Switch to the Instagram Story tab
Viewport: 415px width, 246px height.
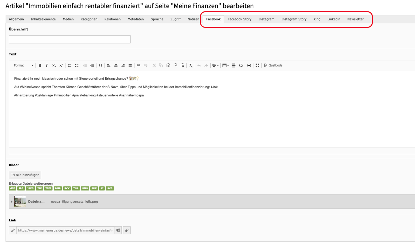click(294, 19)
